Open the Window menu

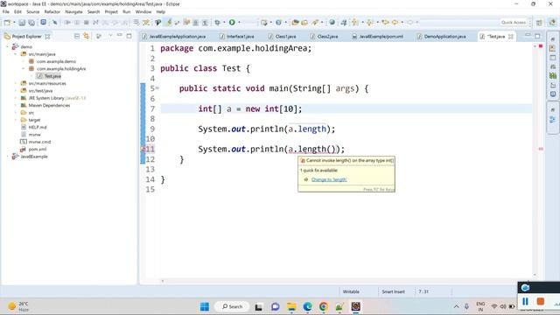143,11
